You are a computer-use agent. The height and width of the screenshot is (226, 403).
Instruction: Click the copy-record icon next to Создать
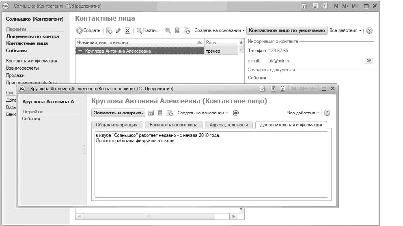(x=109, y=30)
